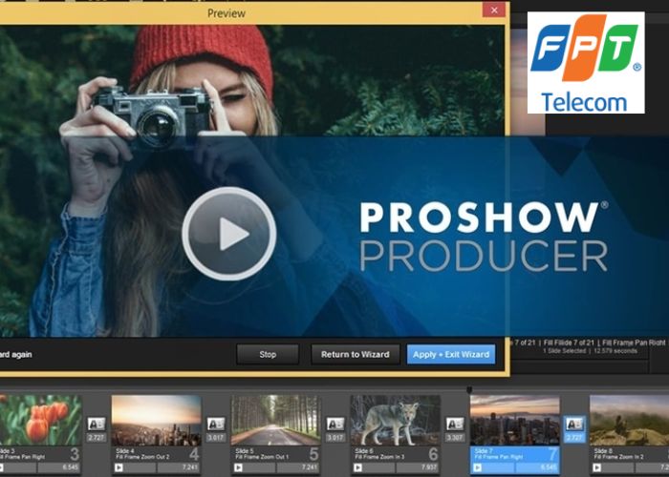Open transition icon after Slide 6
This screenshot has width=669, height=477.
pos(455,424)
